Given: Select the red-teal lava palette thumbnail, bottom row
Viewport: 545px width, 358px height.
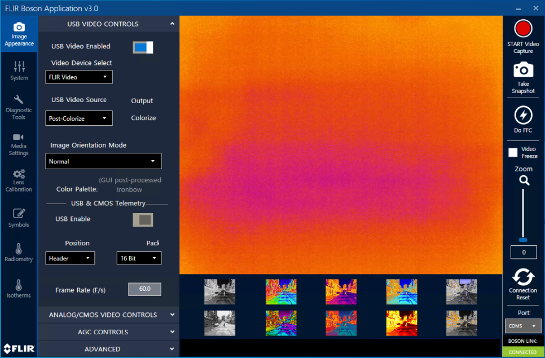Looking at the screenshot, I should pos(341,323).
